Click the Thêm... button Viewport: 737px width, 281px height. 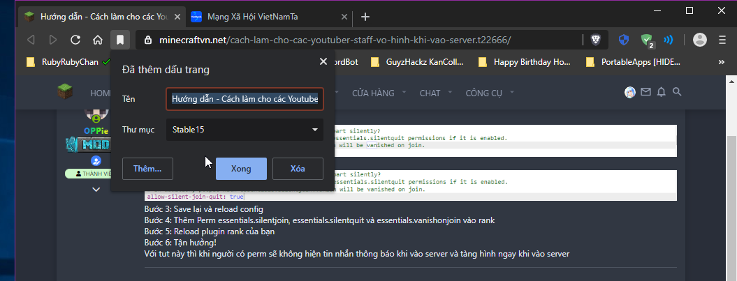[147, 169]
